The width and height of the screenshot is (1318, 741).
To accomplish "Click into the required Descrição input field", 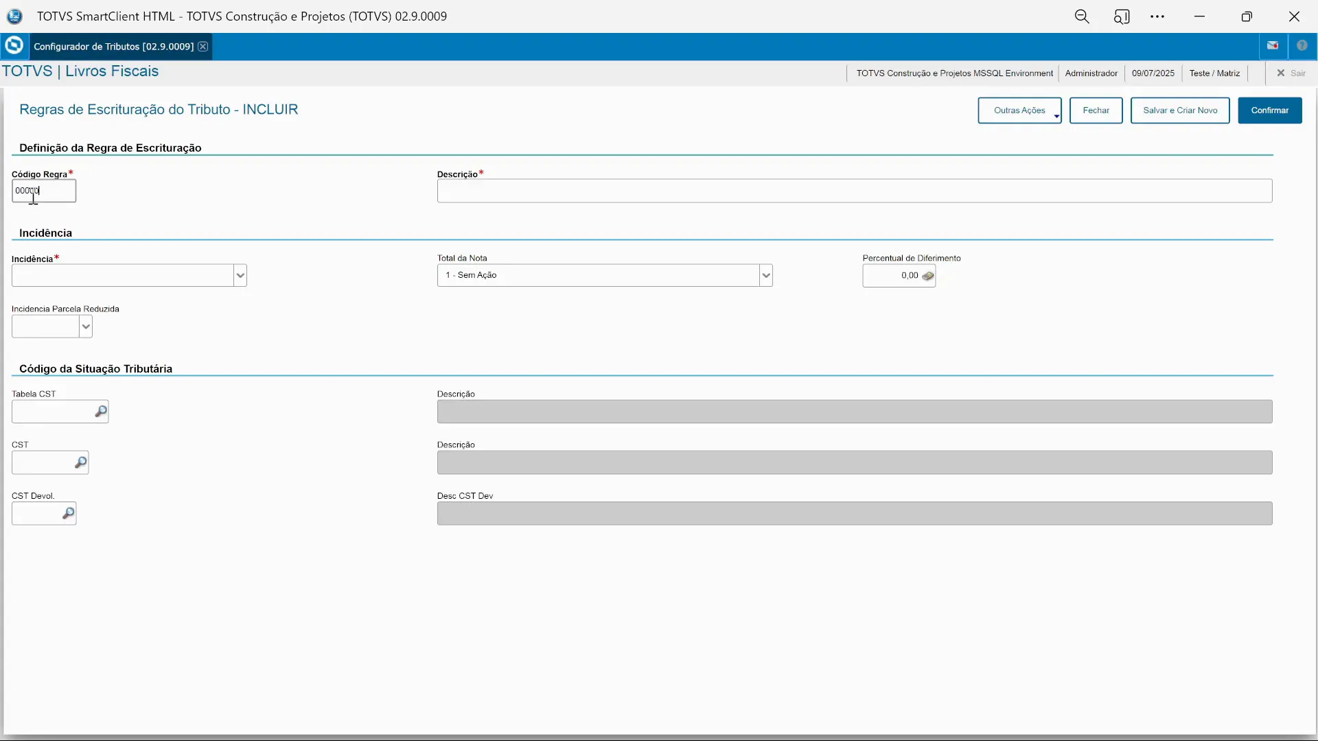I will pyautogui.click(x=854, y=191).
